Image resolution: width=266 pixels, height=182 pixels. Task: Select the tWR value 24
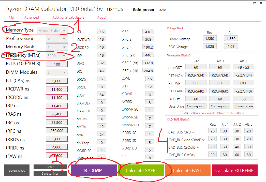pyautogui.click(x=102, y=134)
